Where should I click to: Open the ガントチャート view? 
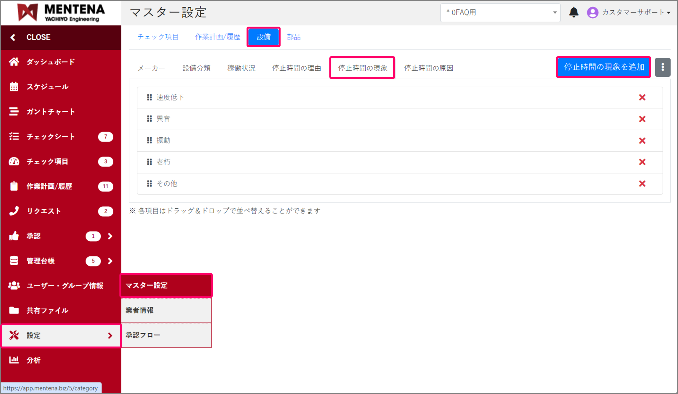coord(50,111)
